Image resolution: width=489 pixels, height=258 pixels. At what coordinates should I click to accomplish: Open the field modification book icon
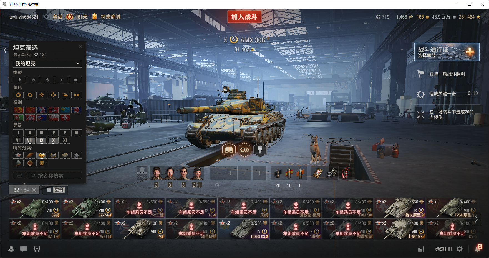pos(229,150)
